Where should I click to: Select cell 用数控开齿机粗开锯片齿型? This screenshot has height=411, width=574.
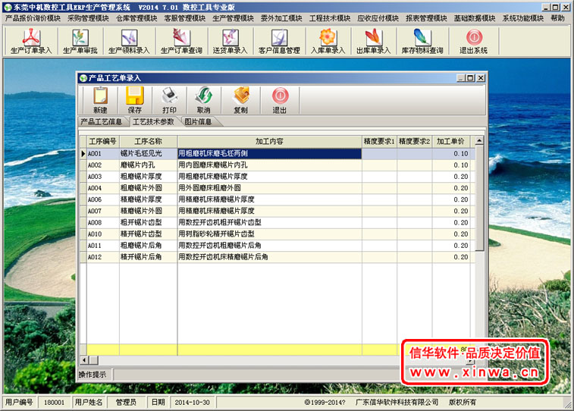tap(269, 222)
